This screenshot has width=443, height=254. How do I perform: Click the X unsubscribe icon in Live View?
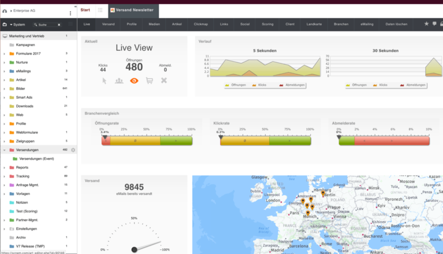click(163, 81)
